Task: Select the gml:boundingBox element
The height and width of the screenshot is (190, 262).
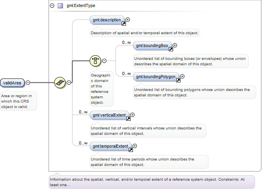Action: click(152, 45)
